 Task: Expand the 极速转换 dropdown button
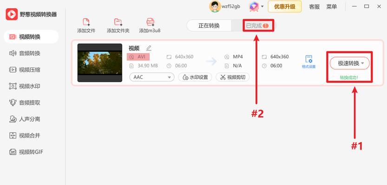pyautogui.click(x=349, y=63)
